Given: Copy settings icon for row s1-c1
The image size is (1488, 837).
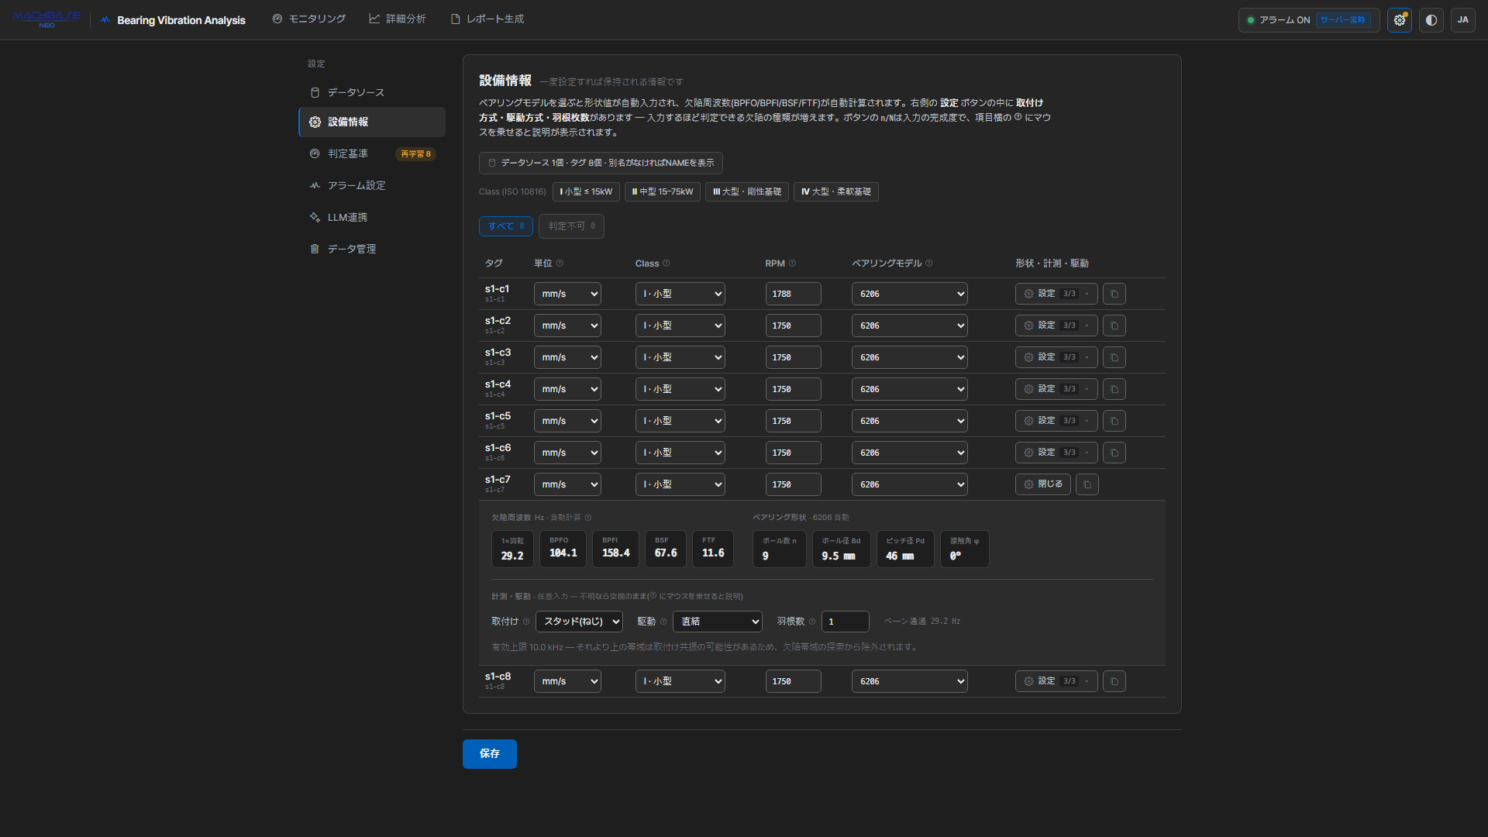Looking at the screenshot, I should [1114, 294].
